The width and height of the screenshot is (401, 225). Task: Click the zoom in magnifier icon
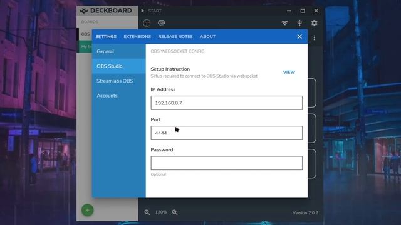pyautogui.click(x=175, y=212)
